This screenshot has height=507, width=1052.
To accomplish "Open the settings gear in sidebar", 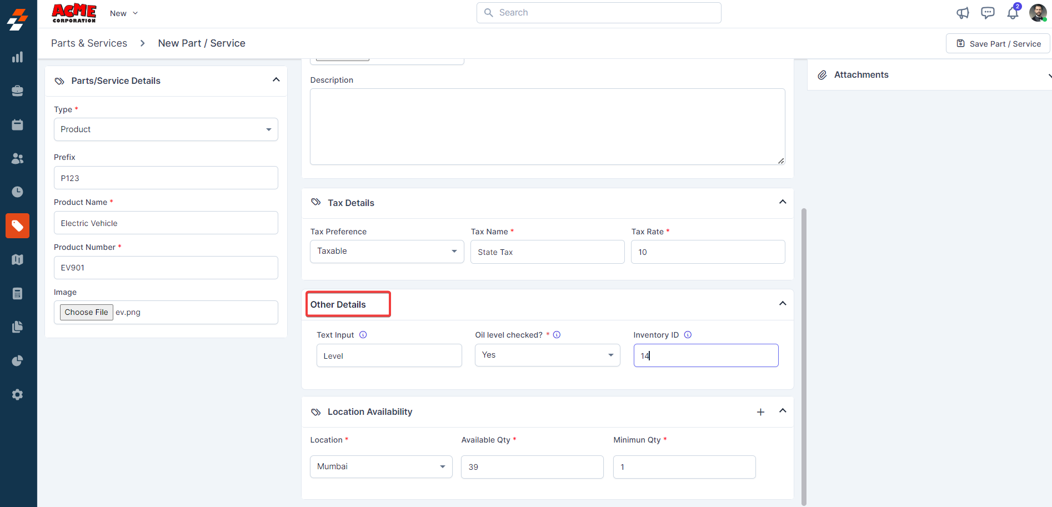I will (x=18, y=394).
